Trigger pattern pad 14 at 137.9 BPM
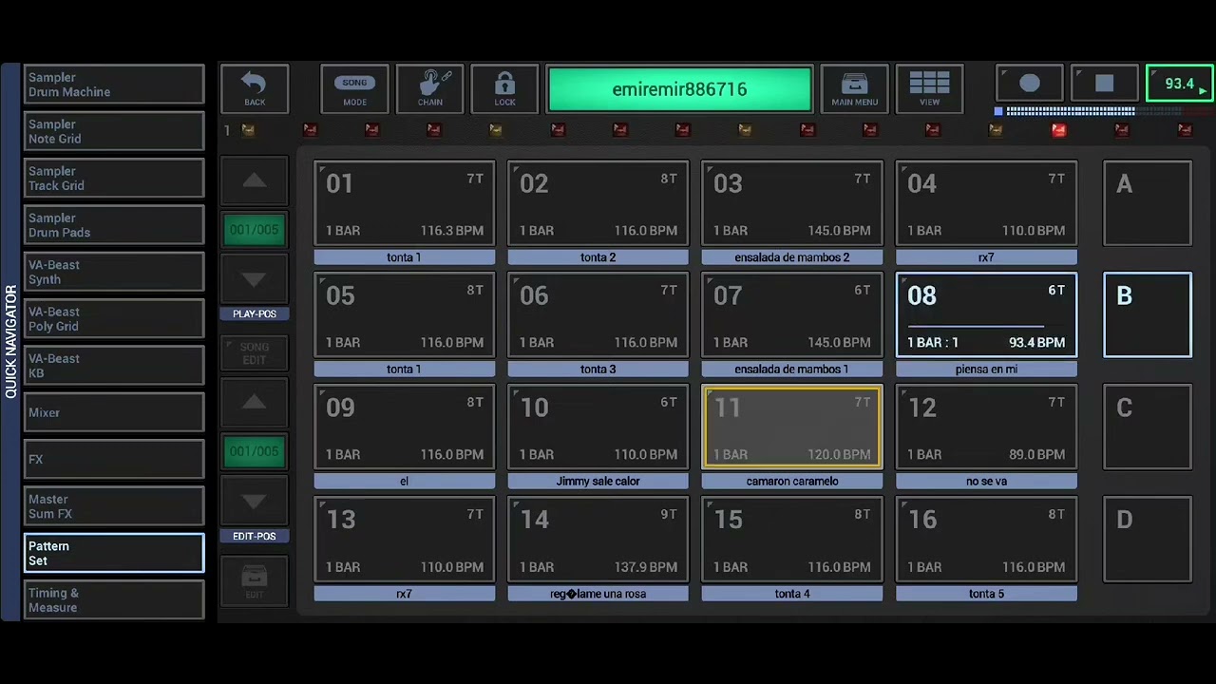Image resolution: width=1216 pixels, height=684 pixels. click(x=598, y=540)
